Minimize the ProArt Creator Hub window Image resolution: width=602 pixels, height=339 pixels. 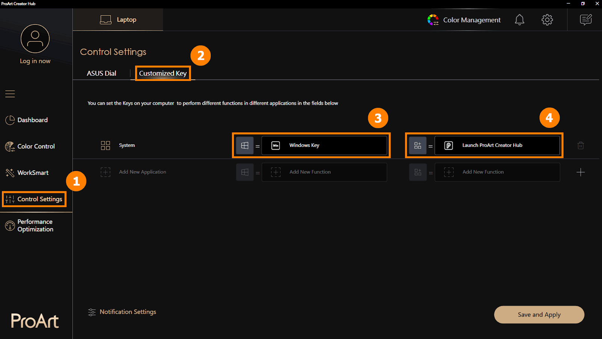[x=569, y=3]
